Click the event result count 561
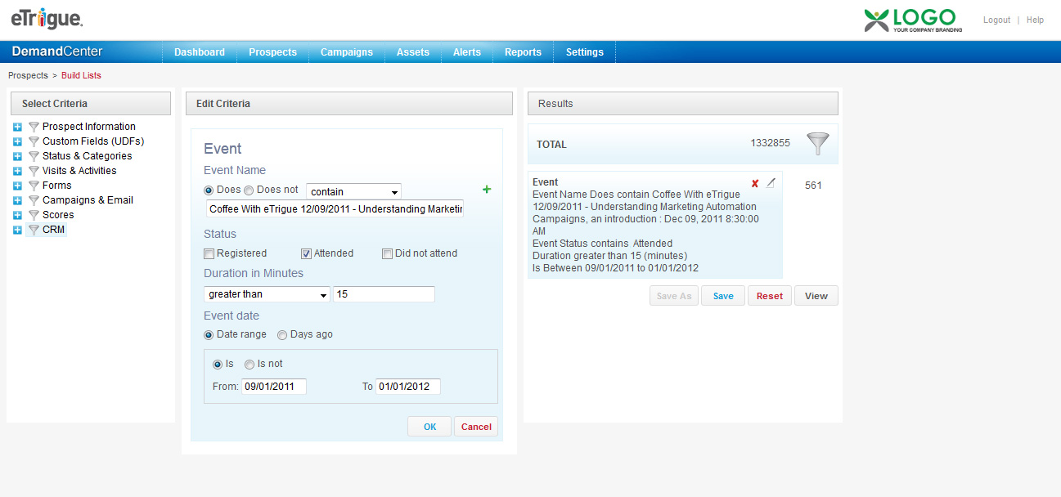1061x497 pixels. pos(813,186)
